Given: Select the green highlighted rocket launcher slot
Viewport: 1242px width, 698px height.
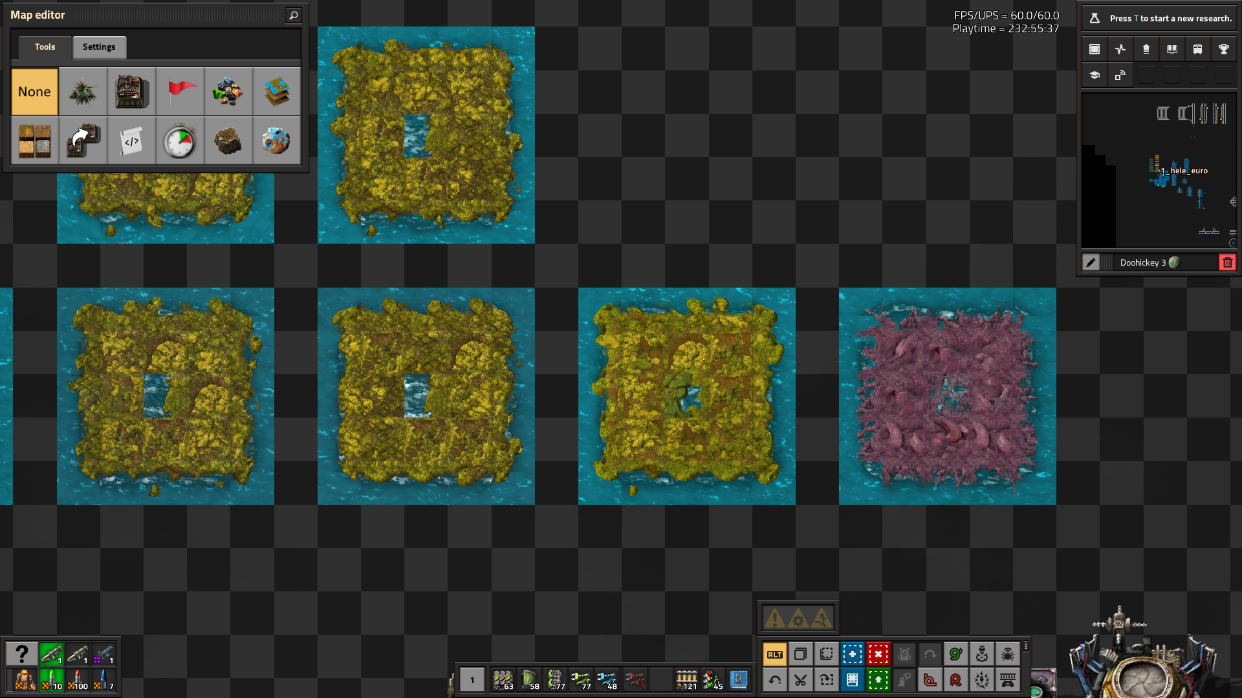Looking at the screenshot, I should (52, 654).
